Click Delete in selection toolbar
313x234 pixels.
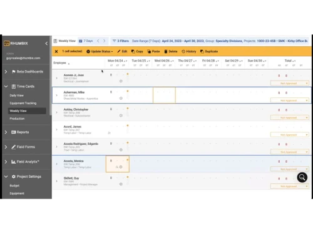click(171, 51)
